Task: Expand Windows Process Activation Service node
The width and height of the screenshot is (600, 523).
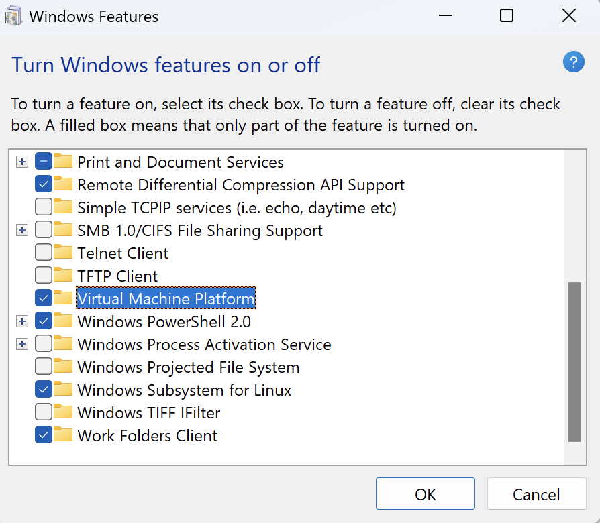Action: point(22,344)
